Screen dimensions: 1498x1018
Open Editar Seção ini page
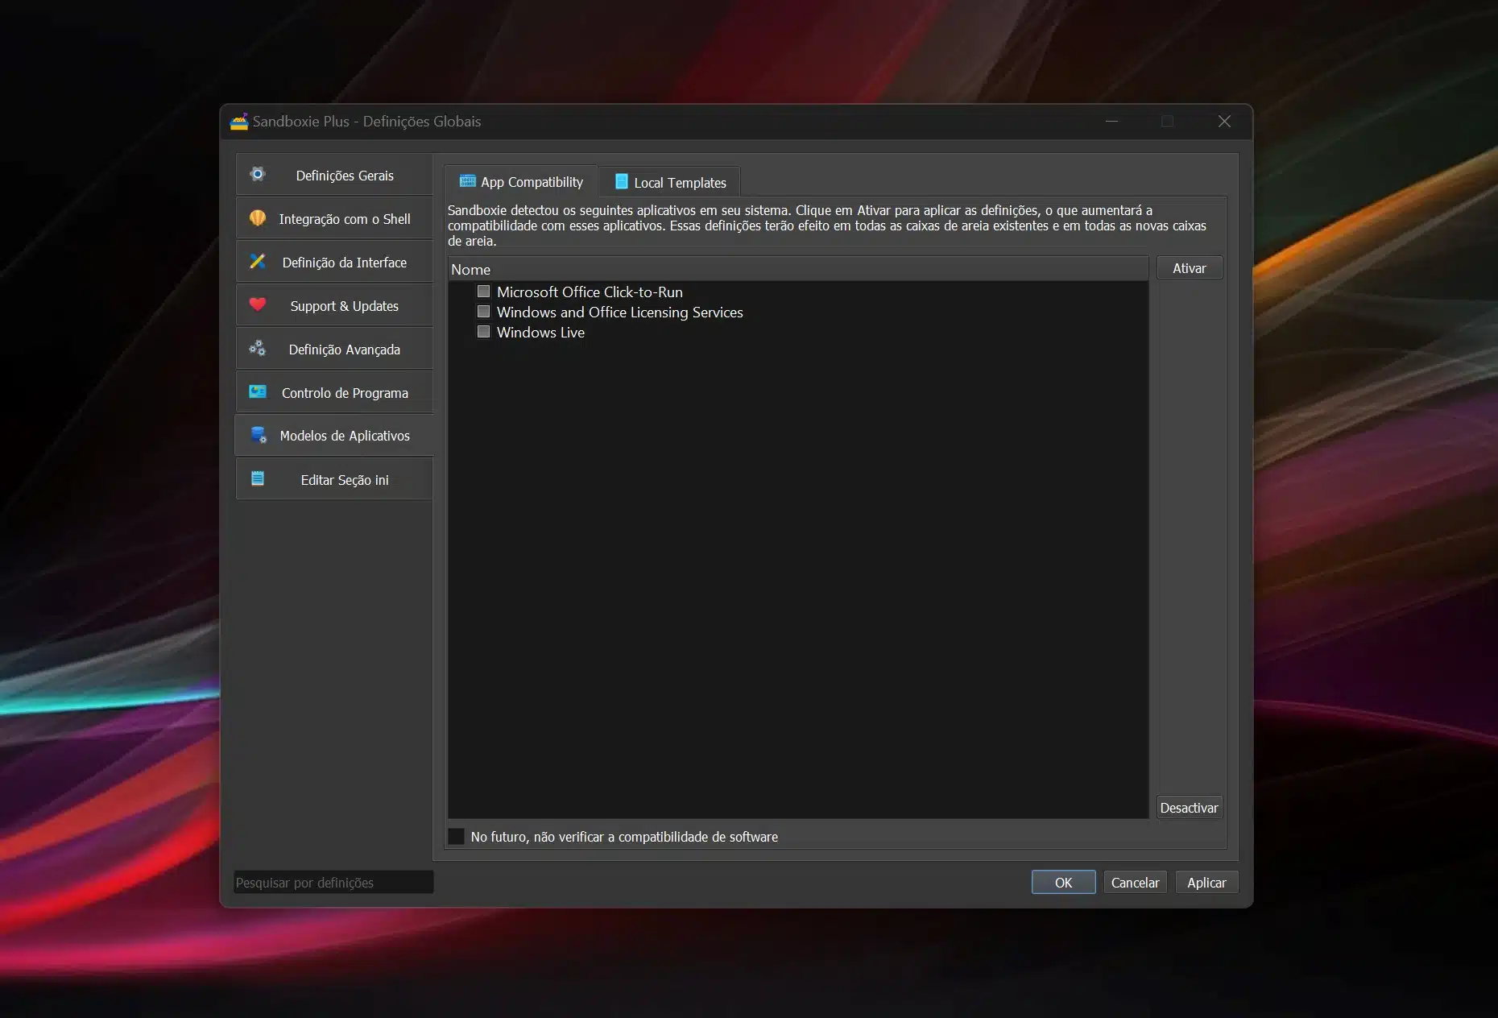[334, 479]
